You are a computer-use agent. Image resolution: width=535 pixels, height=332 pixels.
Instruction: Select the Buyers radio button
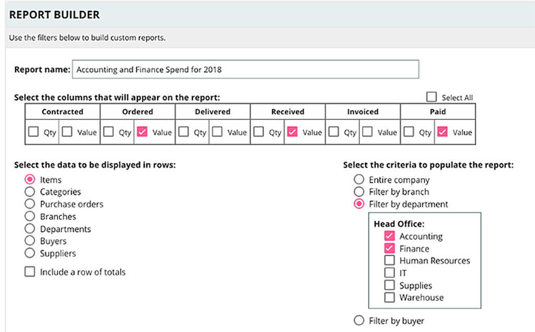tap(30, 241)
